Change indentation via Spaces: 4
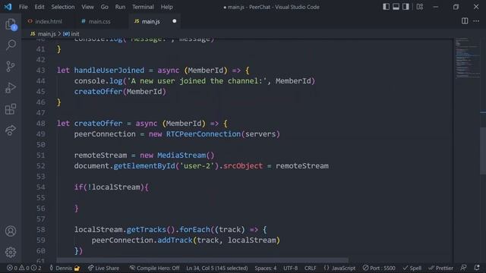486x273 pixels. 266,268
